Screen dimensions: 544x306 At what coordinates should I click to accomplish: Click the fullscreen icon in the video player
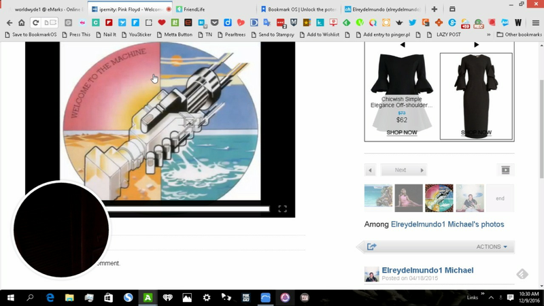(x=282, y=209)
